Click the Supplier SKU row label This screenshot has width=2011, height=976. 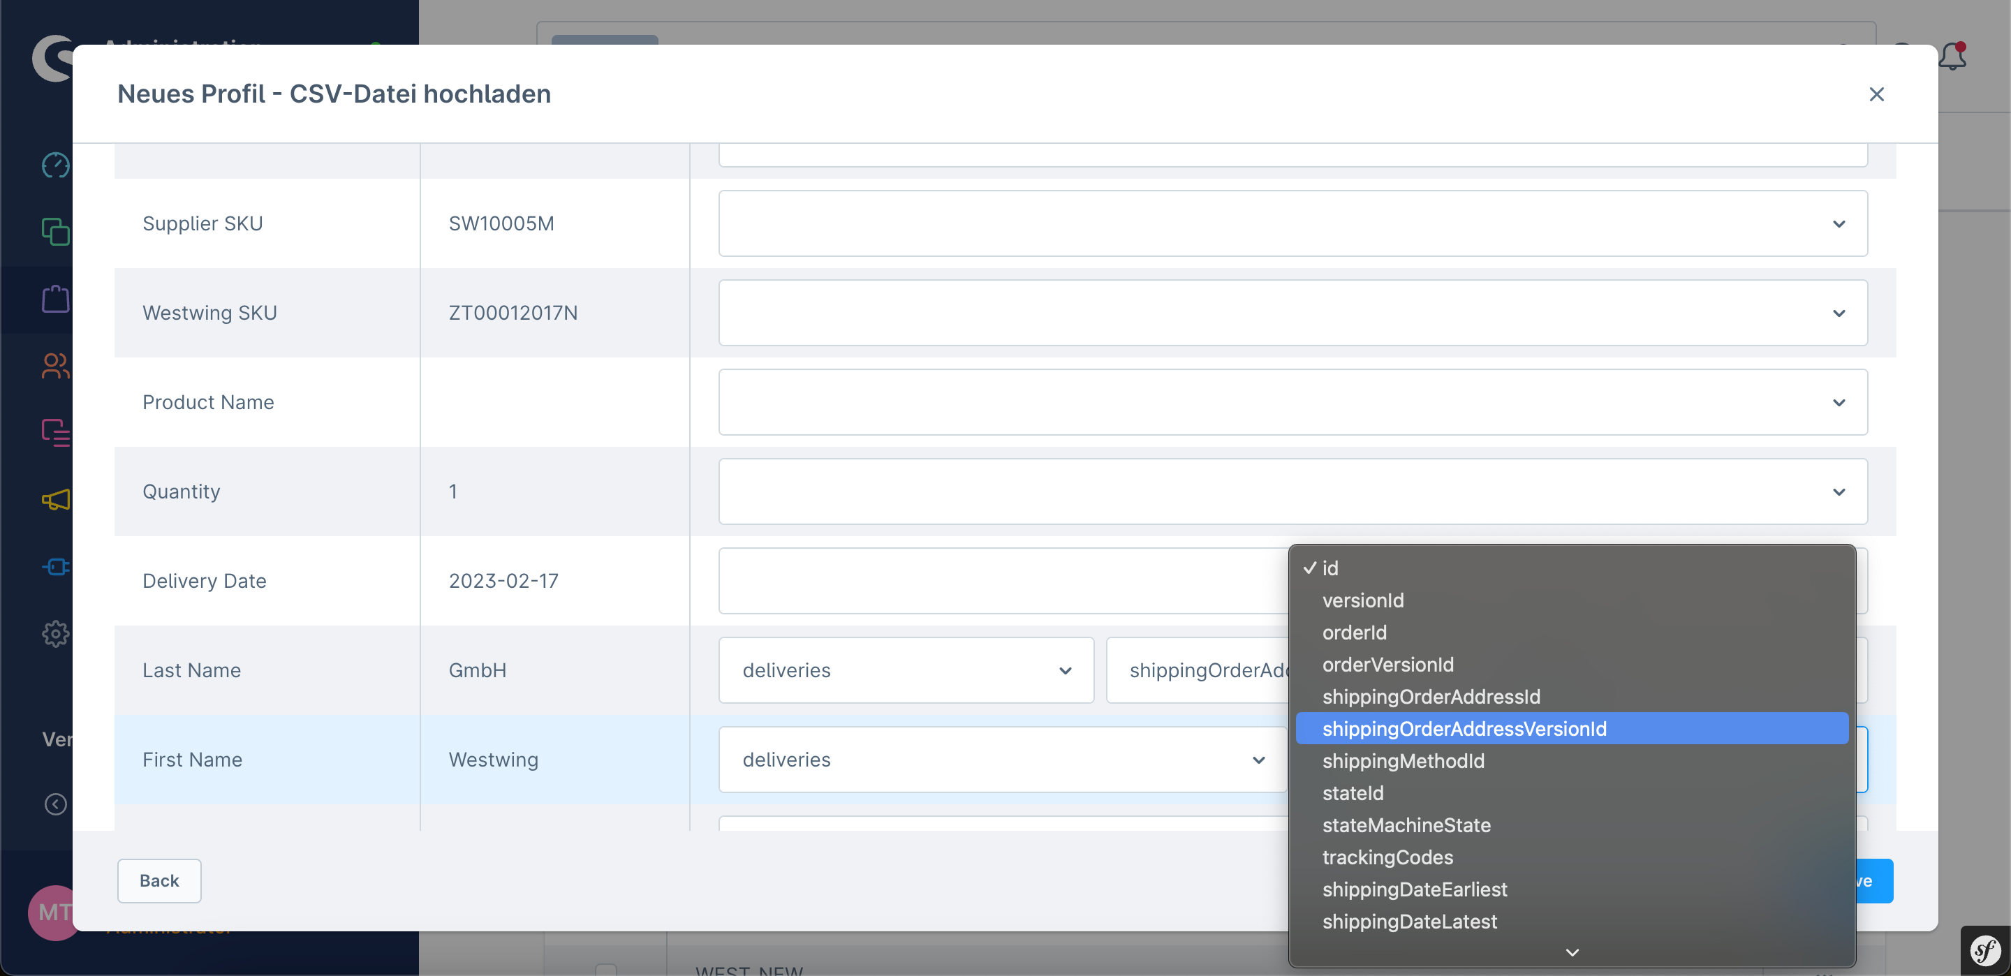[203, 223]
